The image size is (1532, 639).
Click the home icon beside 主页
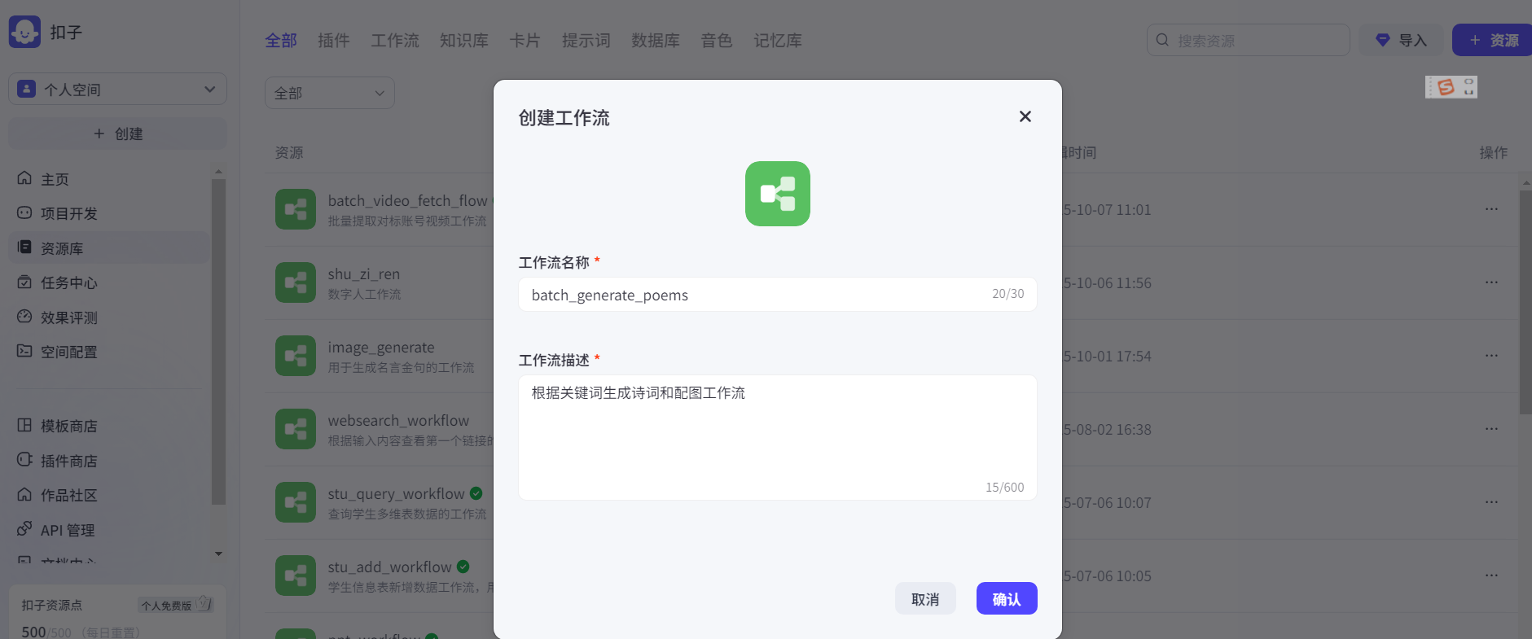[x=24, y=178]
